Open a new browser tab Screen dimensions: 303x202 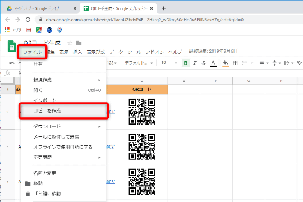click(x=163, y=8)
